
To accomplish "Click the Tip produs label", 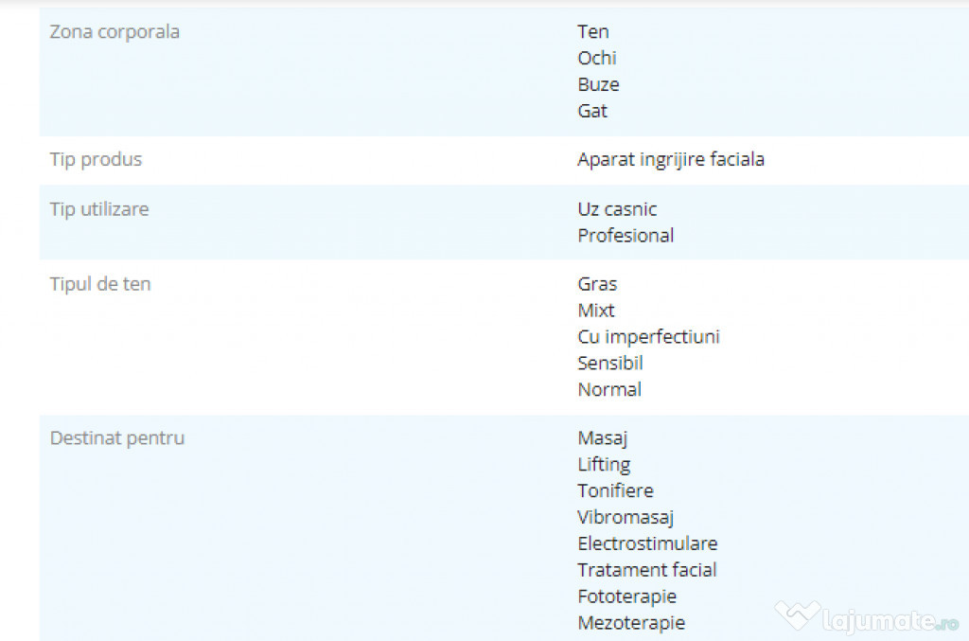I will (96, 159).
